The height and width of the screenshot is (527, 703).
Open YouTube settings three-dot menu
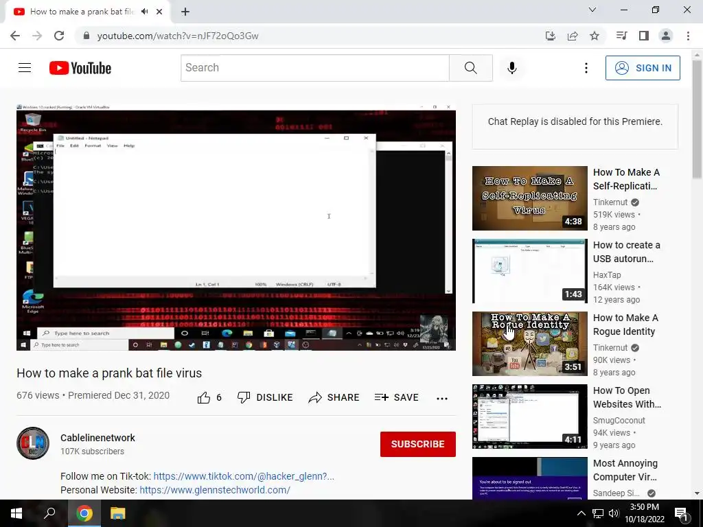(586, 68)
